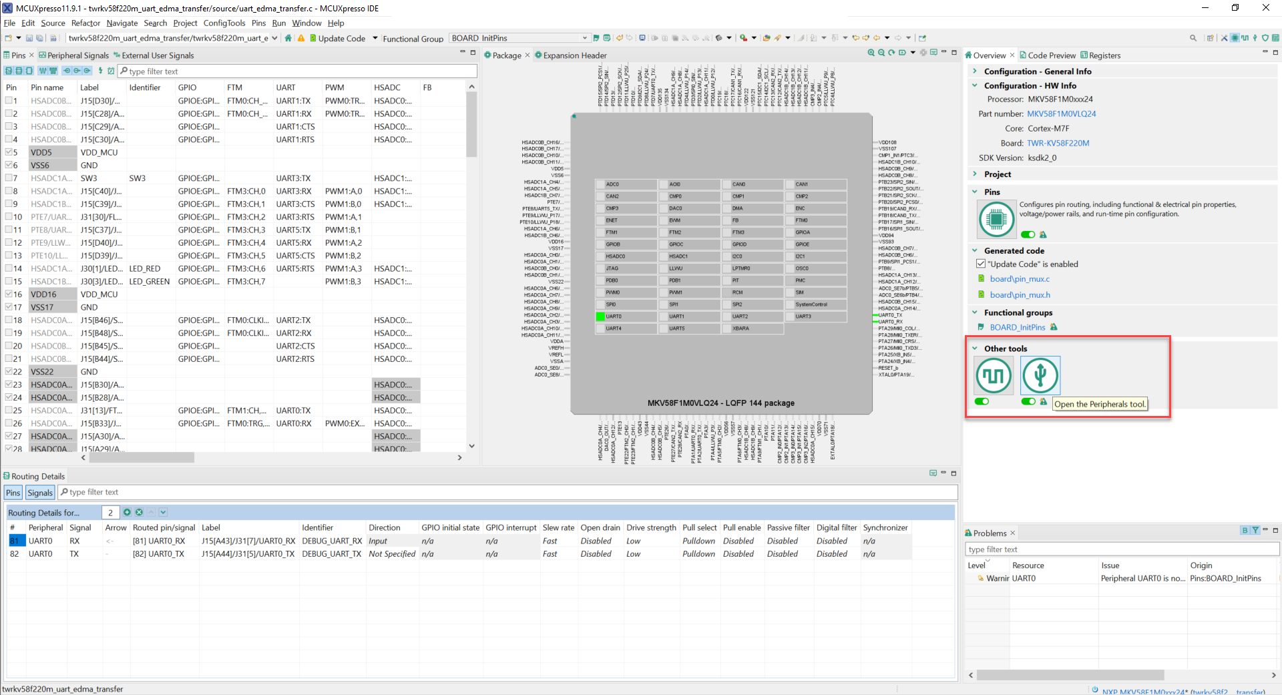This screenshot has height=695, width=1282.
Task: Open the ConfigTools menu
Action: [224, 23]
